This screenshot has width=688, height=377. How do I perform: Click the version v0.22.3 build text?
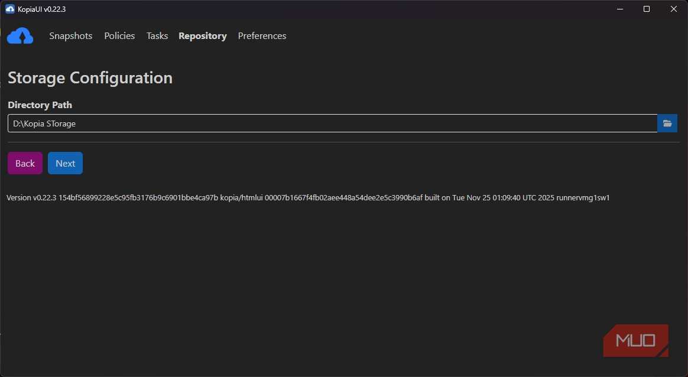pyautogui.click(x=308, y=198)
